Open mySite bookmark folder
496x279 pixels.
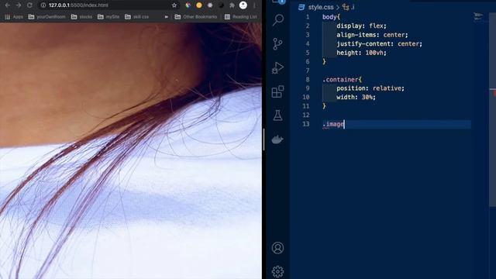click(108, 17)
